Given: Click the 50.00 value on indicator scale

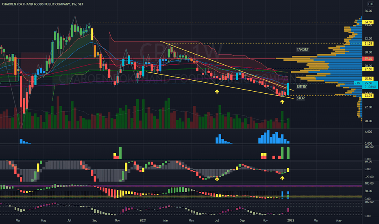Looking at the screenshot, I should point(368,191).
